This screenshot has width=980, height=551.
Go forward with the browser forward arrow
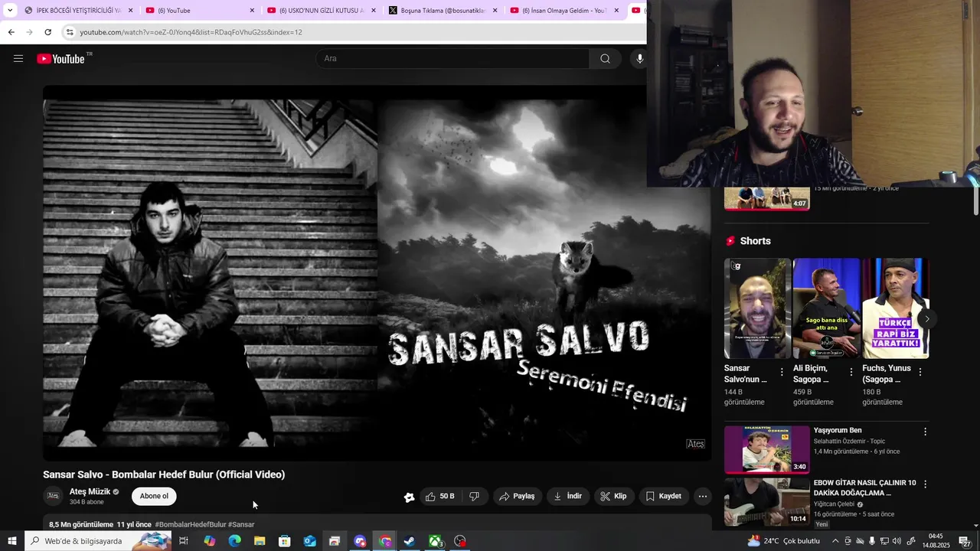click(x=29, y=32)
